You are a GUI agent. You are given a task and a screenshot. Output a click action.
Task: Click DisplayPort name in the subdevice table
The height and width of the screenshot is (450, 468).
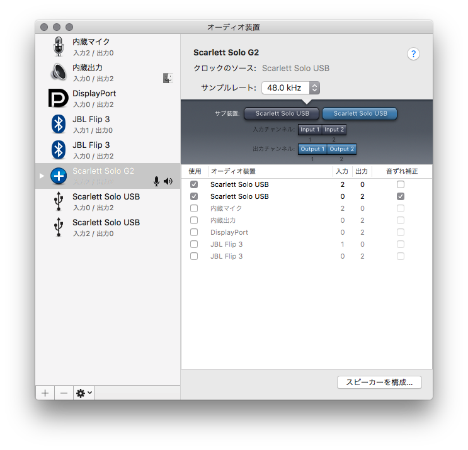tap(229, 232)
